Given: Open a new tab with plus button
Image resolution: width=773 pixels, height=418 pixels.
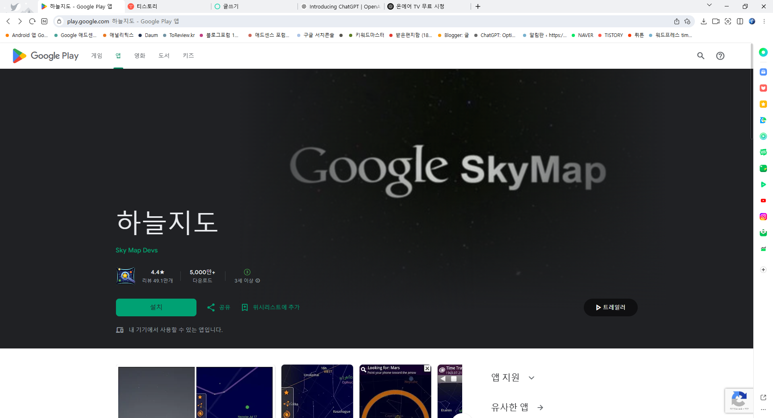Looking at the screenshot, I should 478,6.
